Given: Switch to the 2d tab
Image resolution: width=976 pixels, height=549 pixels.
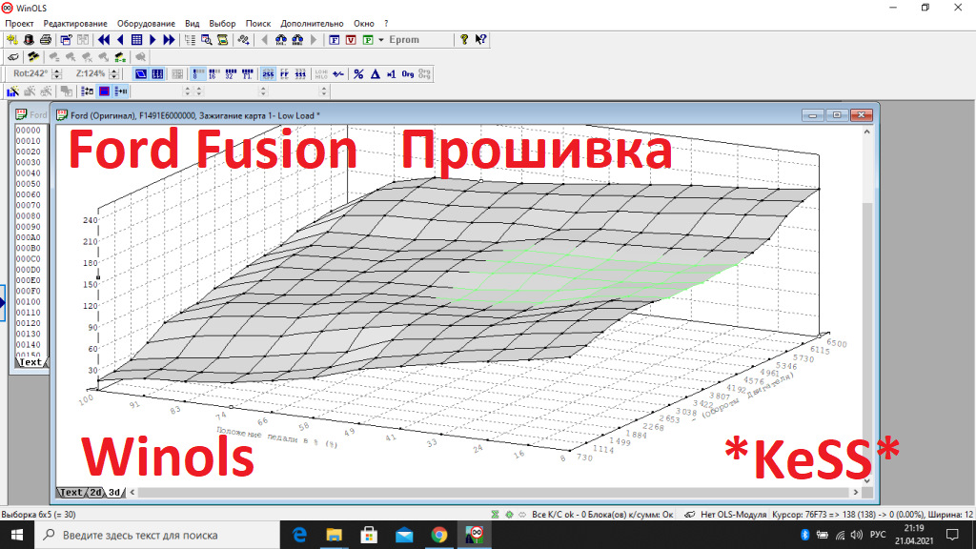Looking at the screenshot, I should point(95,493).
